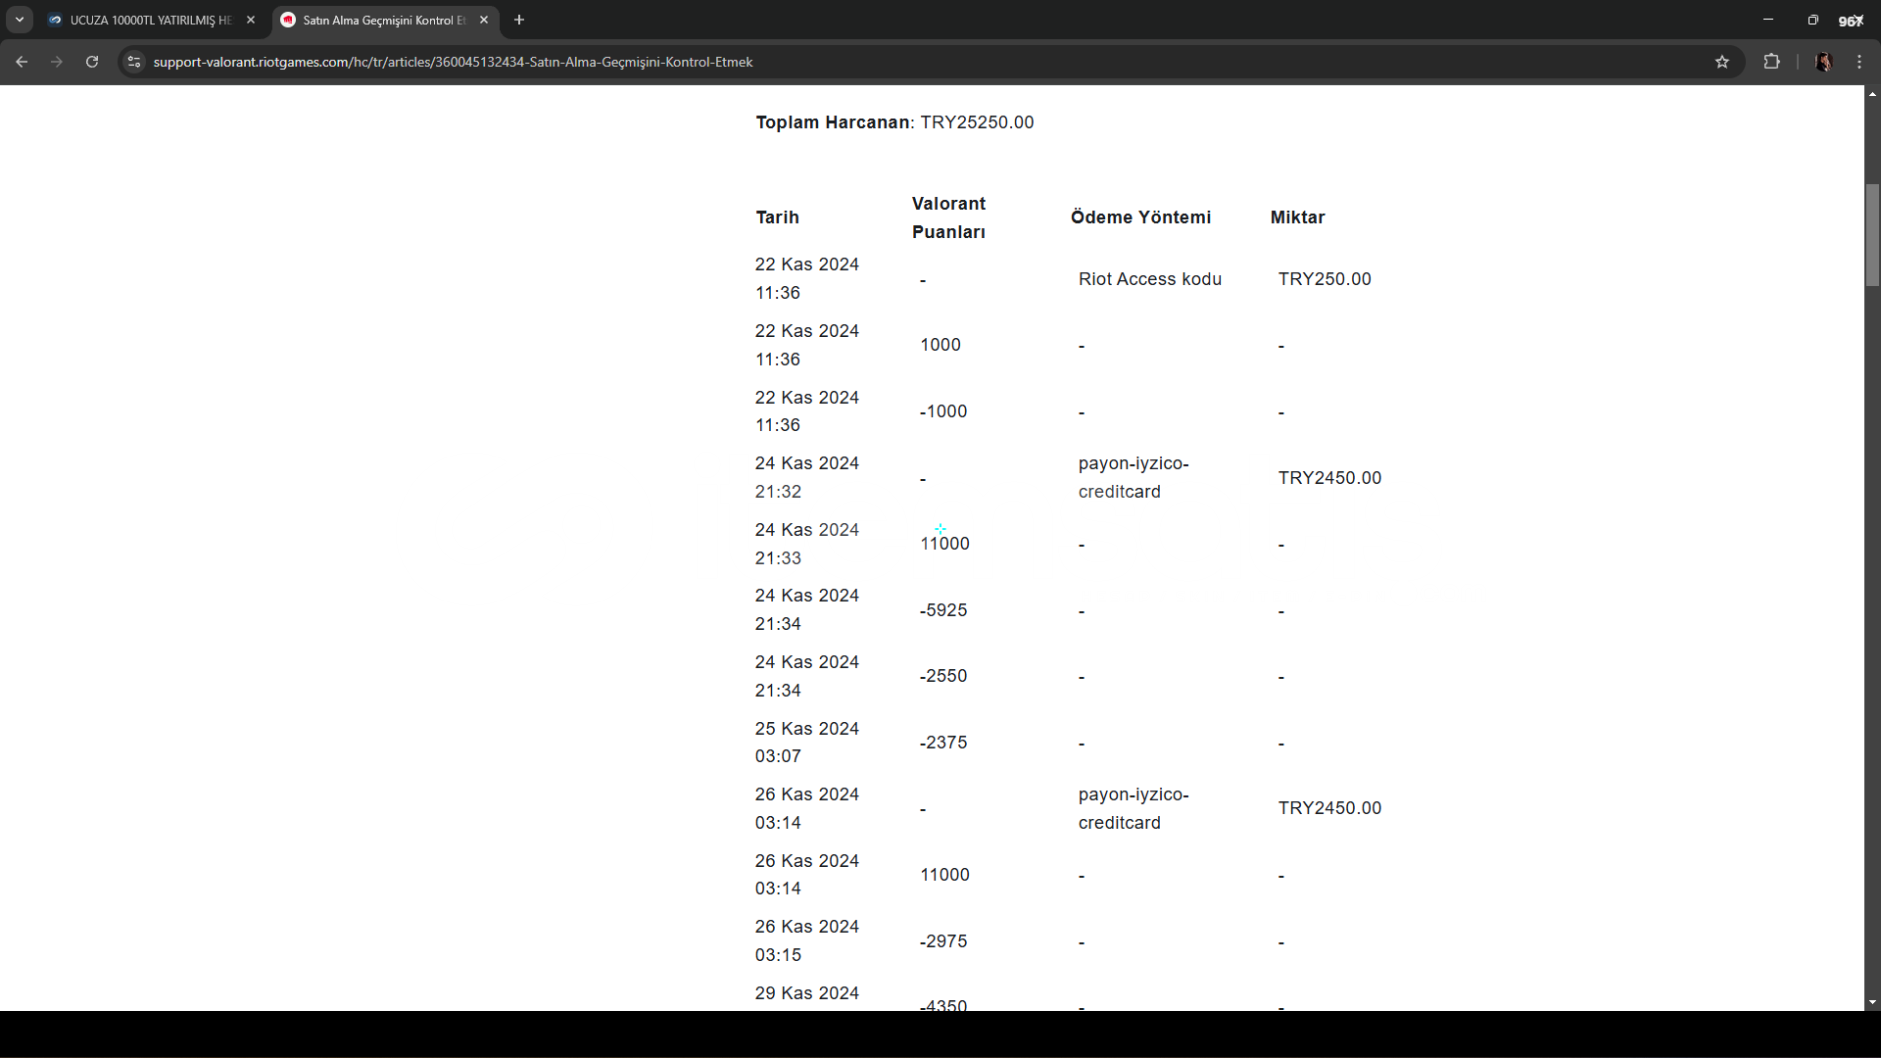Click the Tarih column header
The height and width of the screenshot is (1058, 1881).
[x=777, y=217]
